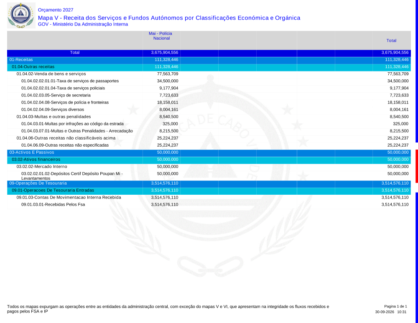Viewport: 418px width, 323px height.
Task: Select the '01-Receitas' row label
Action: point(21,60)
